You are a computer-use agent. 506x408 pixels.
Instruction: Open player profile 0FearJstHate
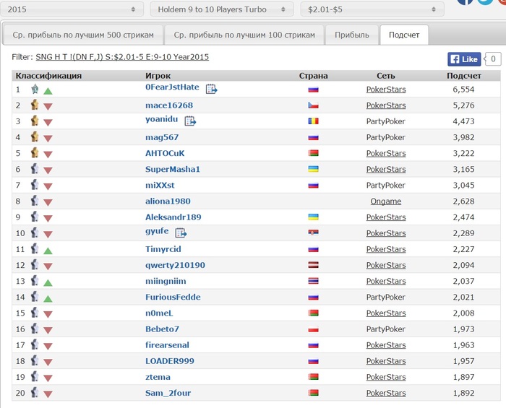(x=172, y=87)
